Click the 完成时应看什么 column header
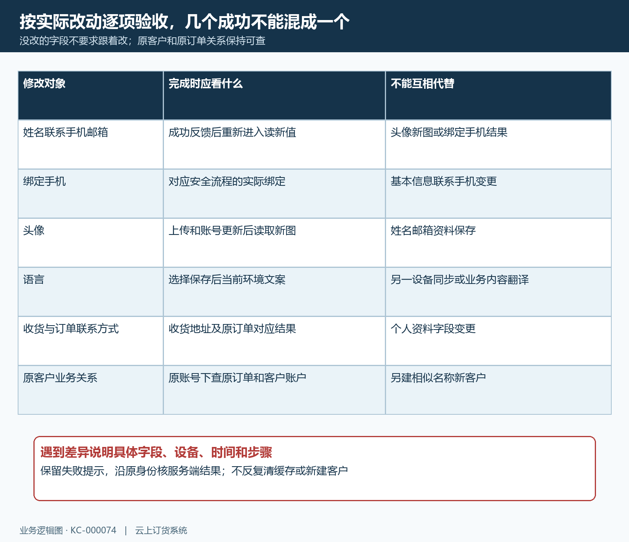Screen dimensions: 629x542 point(274,95)
